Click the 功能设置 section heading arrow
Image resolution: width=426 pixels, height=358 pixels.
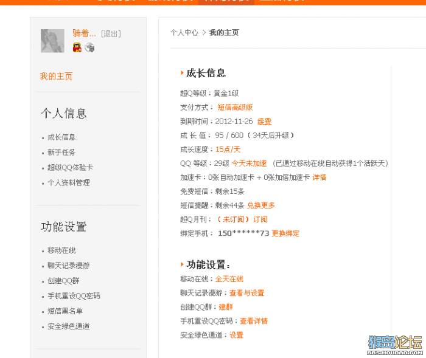[x=182, y=264]
